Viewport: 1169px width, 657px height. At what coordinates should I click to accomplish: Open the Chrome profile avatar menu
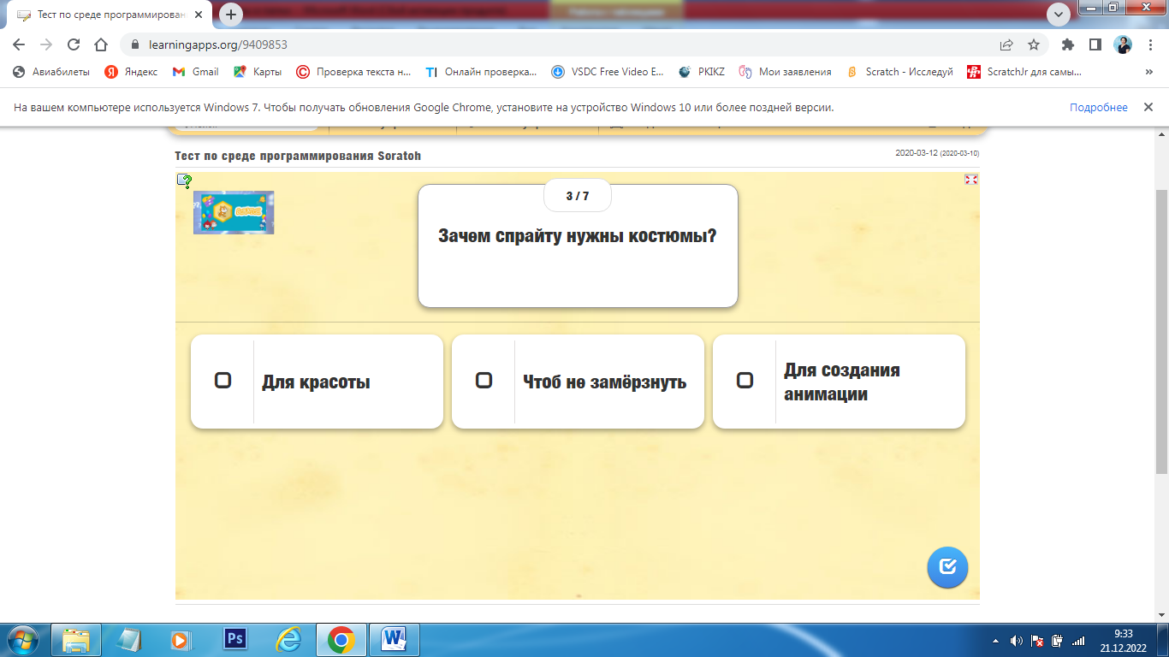1123,44
